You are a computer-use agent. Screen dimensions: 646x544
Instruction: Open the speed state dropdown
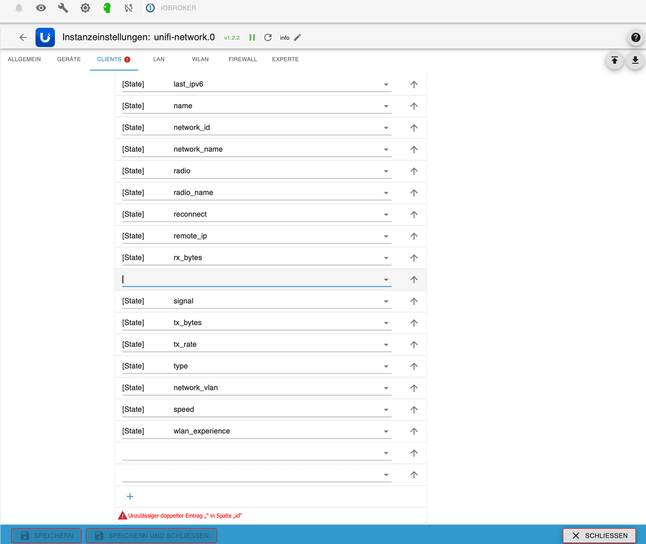pyautogui.click(x=386, y=410)
